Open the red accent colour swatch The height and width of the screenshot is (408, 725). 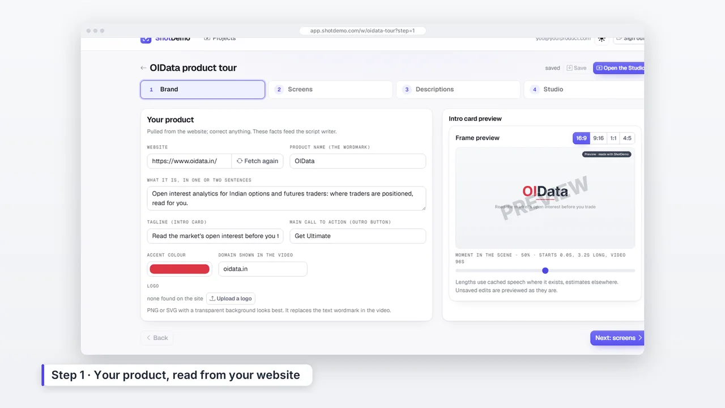point(180,269)
